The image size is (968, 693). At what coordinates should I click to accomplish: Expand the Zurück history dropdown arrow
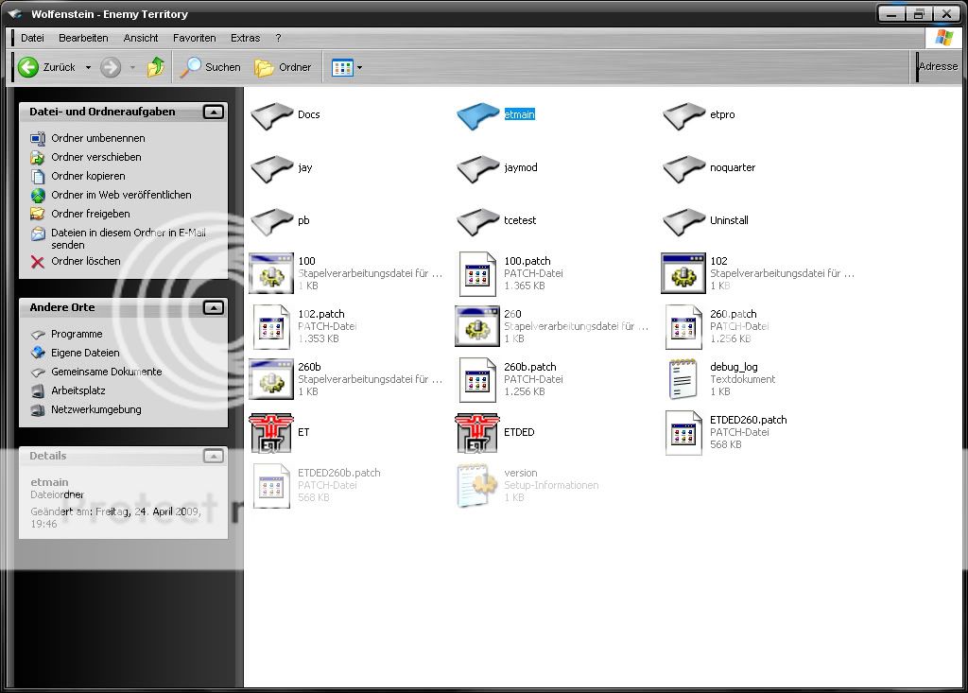88,67
